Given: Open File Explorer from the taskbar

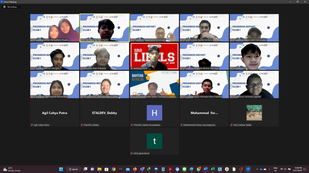Looking at the screenshot, I should 99,169.
